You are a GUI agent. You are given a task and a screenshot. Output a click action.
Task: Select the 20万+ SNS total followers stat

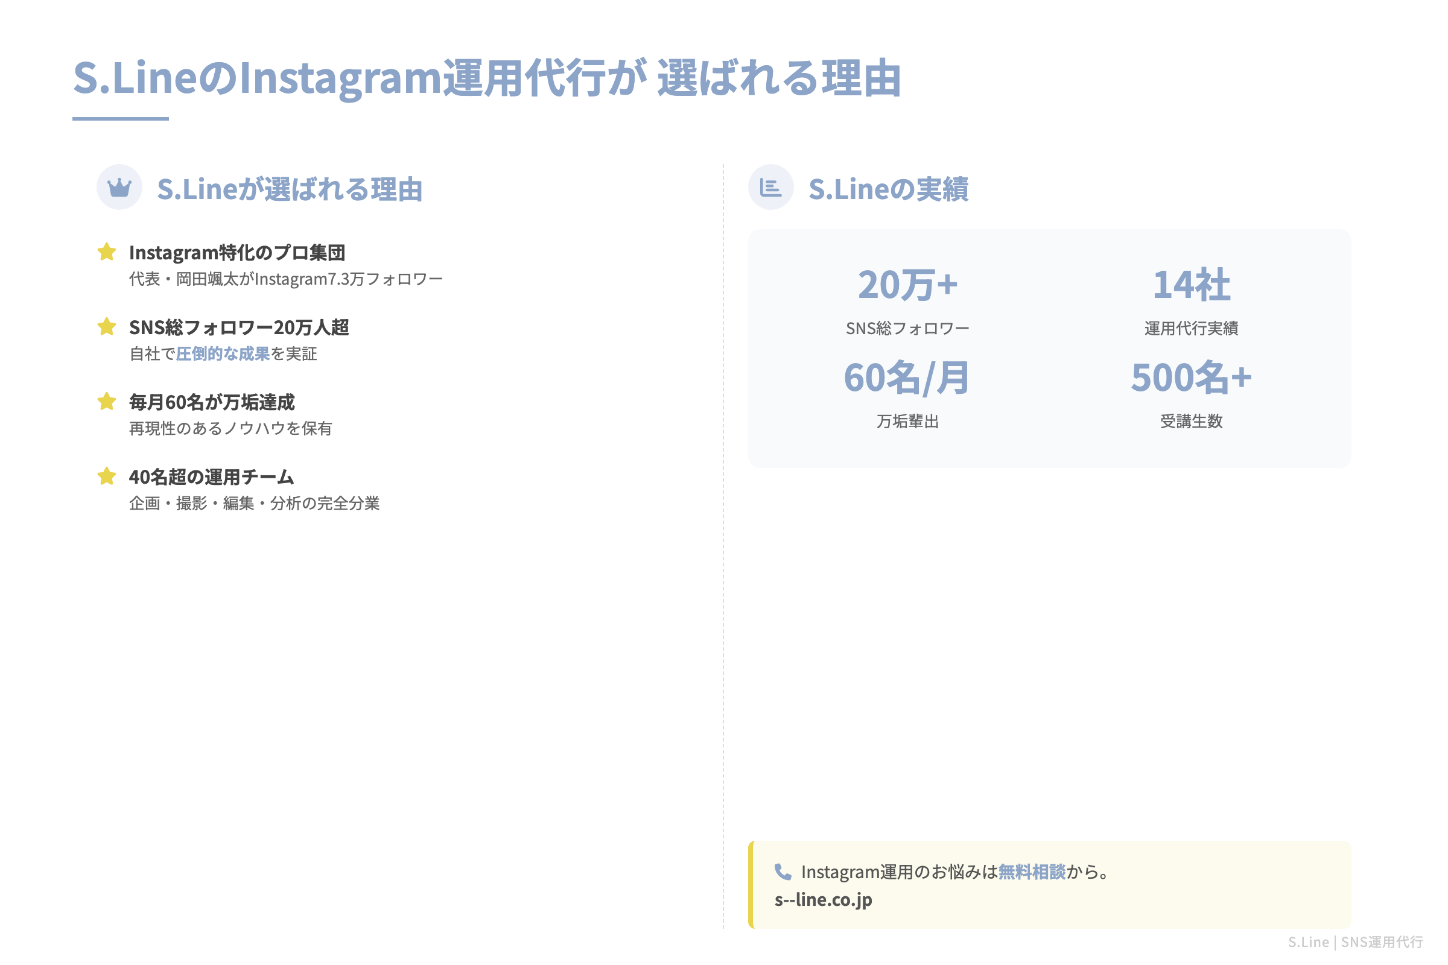907,284
